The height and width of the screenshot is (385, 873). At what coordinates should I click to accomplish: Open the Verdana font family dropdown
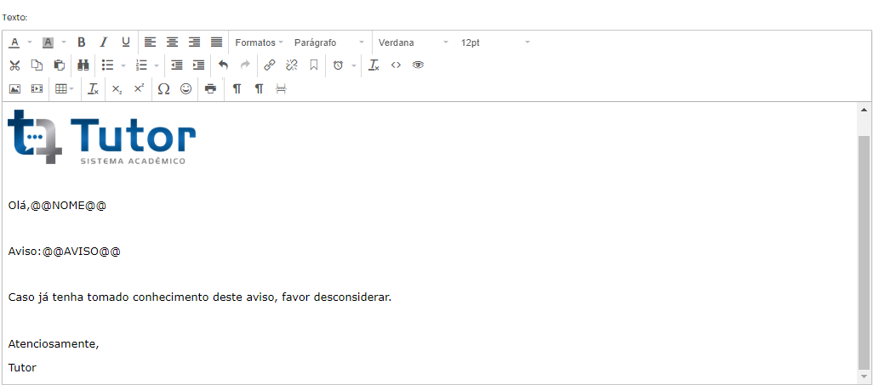tap(414, 42)
